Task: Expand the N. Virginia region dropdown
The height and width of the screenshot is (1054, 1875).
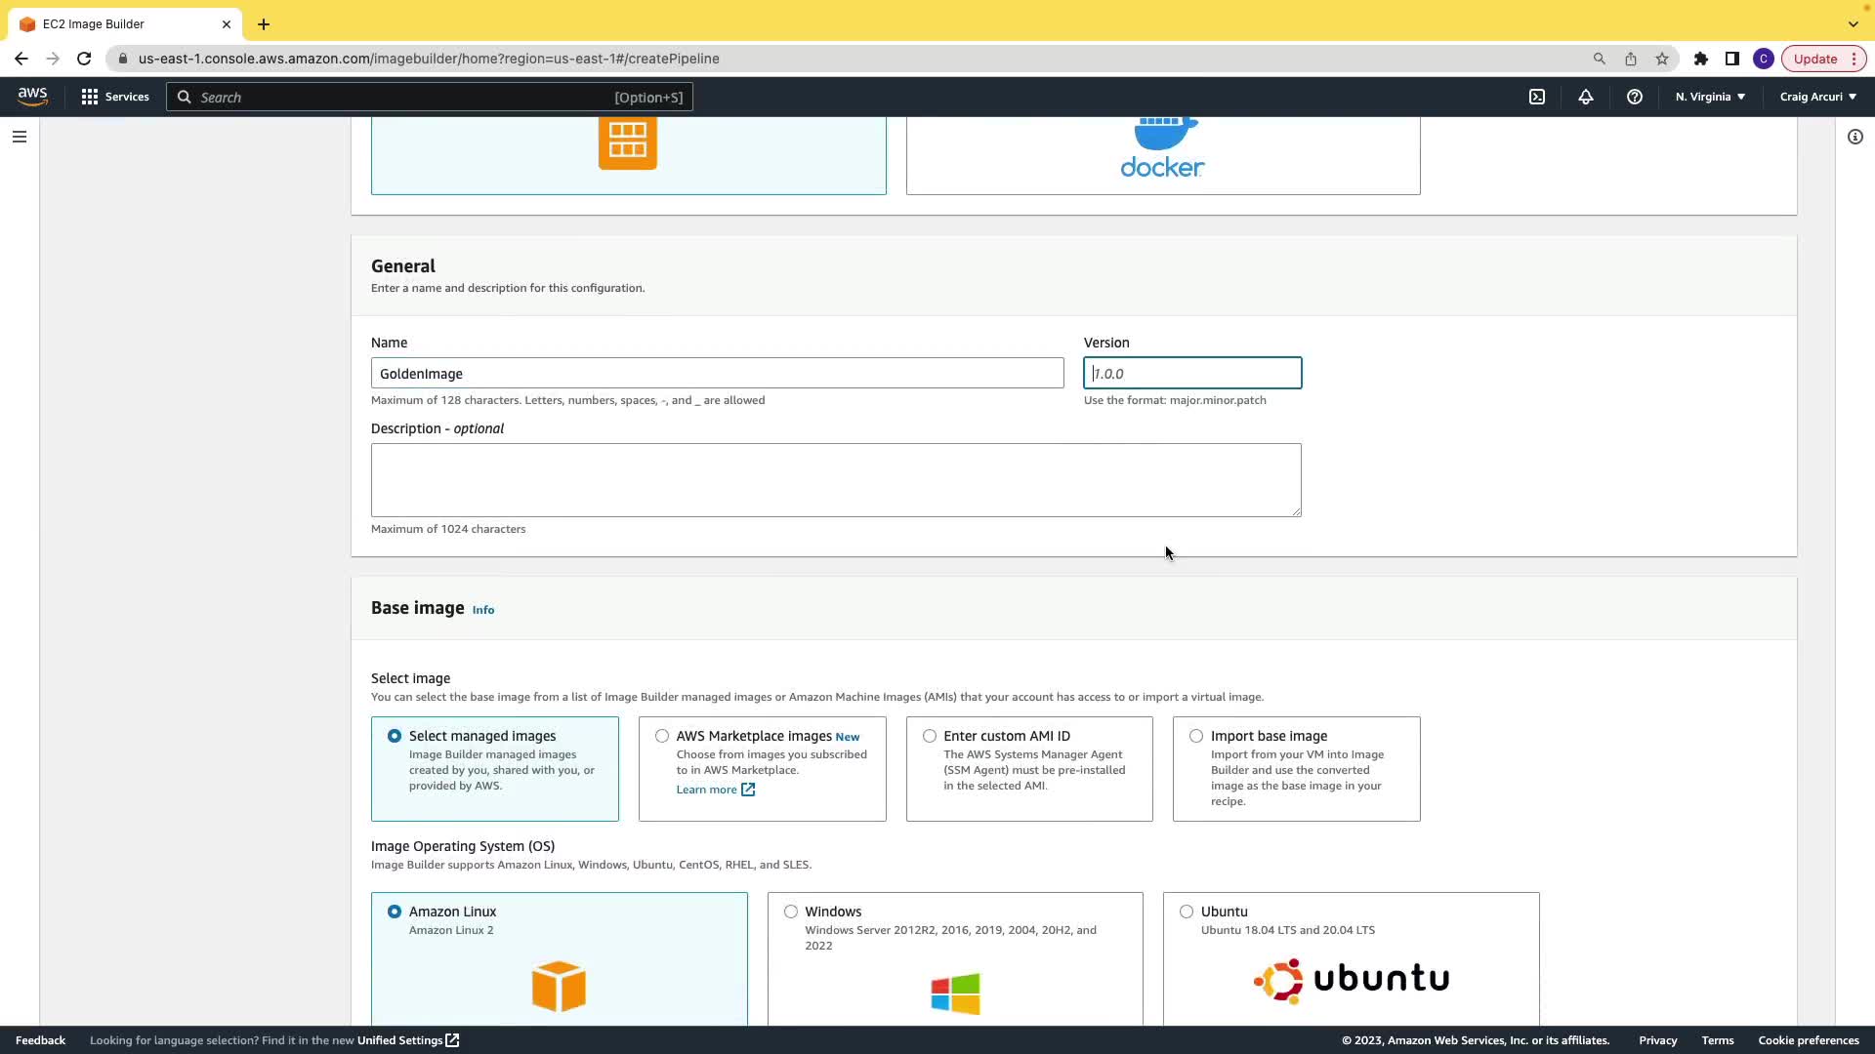Action: click(x=1710, y=97)
